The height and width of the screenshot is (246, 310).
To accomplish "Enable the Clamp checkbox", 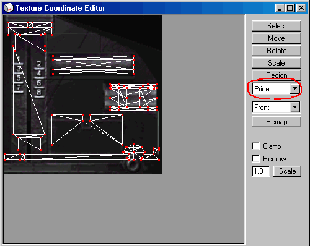I will [256, 146].
